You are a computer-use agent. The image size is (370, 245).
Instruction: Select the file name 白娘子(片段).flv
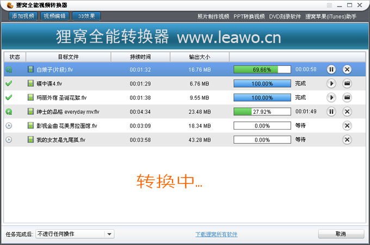coord(55,70)
